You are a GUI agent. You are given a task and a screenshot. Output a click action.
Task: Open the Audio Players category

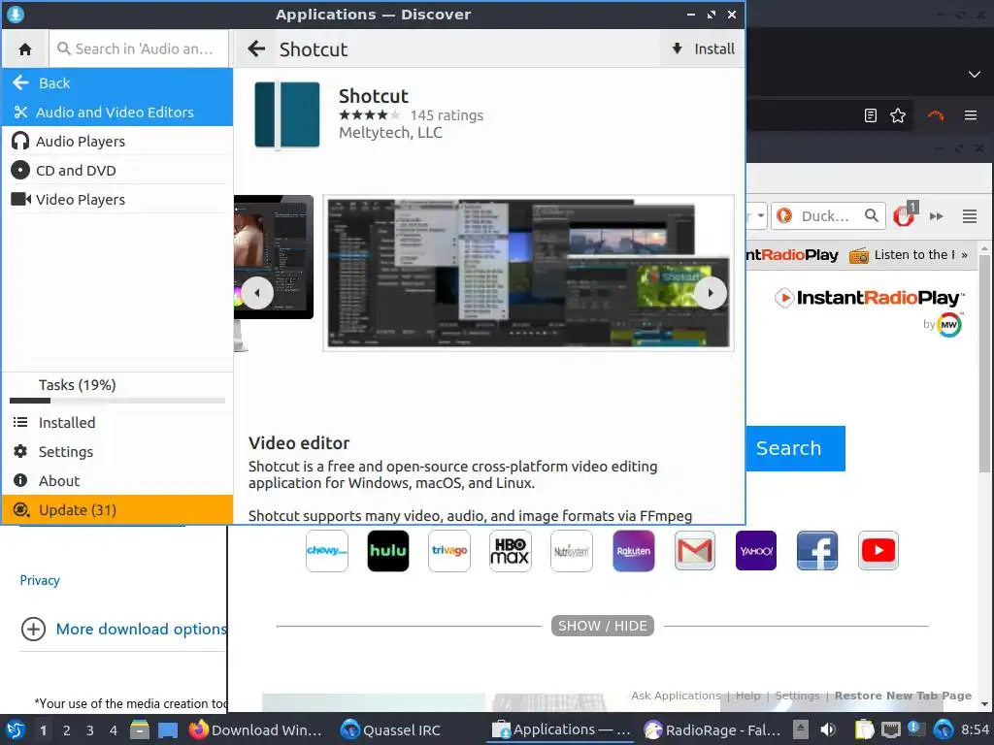(117, 142)
